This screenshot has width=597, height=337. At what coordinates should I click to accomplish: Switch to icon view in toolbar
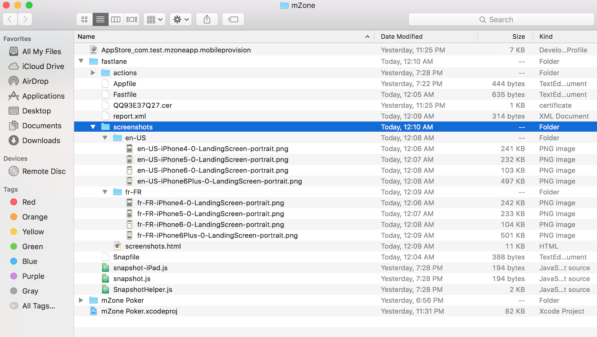click(84, 20)
